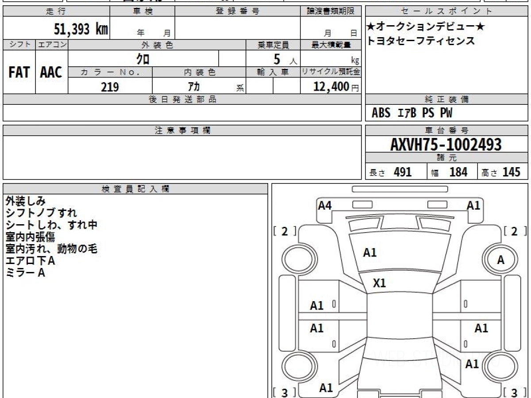Viewport: 531px width, 398px height.
Task: Click the トヨタセーフティセンス line
Action: tap(421, 41)
